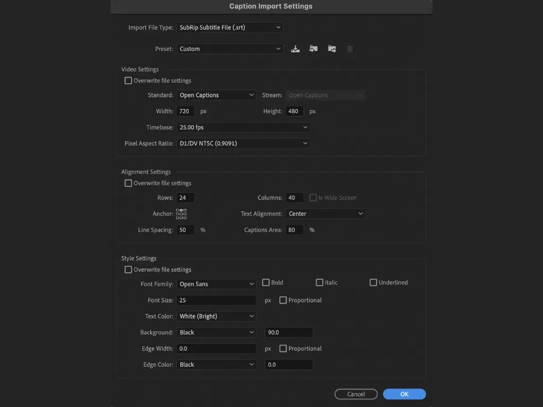Image resolution: width=543 pixels, height=407 pixels.
Task: Open the Text Color dropdown showing White (Bright)
Action: pos(216,316)
